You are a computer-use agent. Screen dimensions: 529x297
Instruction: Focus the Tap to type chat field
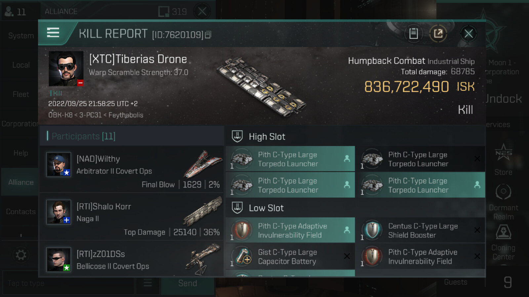pyautogui.click(x=68, y=283)
